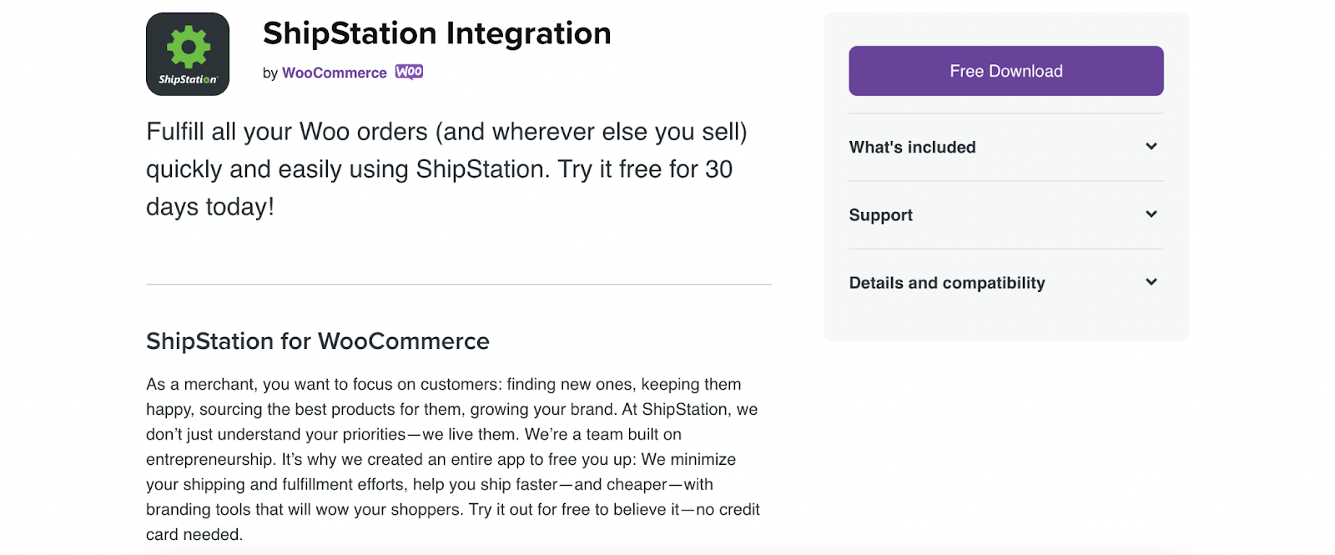Expand the Support chevron arrow
This screenshot has height=555, width=1335.
pos(1151,214)
